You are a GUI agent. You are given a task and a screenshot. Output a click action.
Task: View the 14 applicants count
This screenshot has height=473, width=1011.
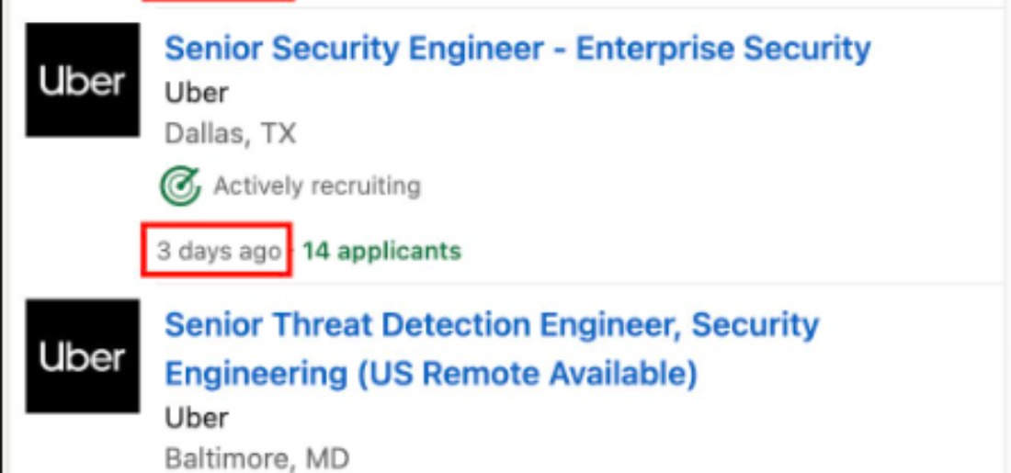click(x=382, y=251)
